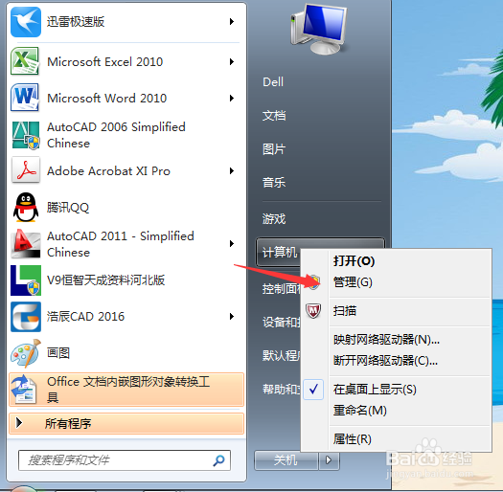Viewport: 503px width, 492px height.
Task: Launch AutoCAD 2006 Simplified Chinese icon
Action: click(x=26, y=135)
